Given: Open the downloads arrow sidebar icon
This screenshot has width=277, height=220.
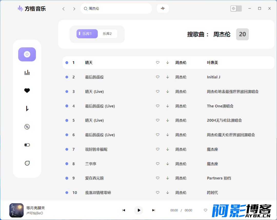Looking at the screenshot, I should [x=27, y=109].
